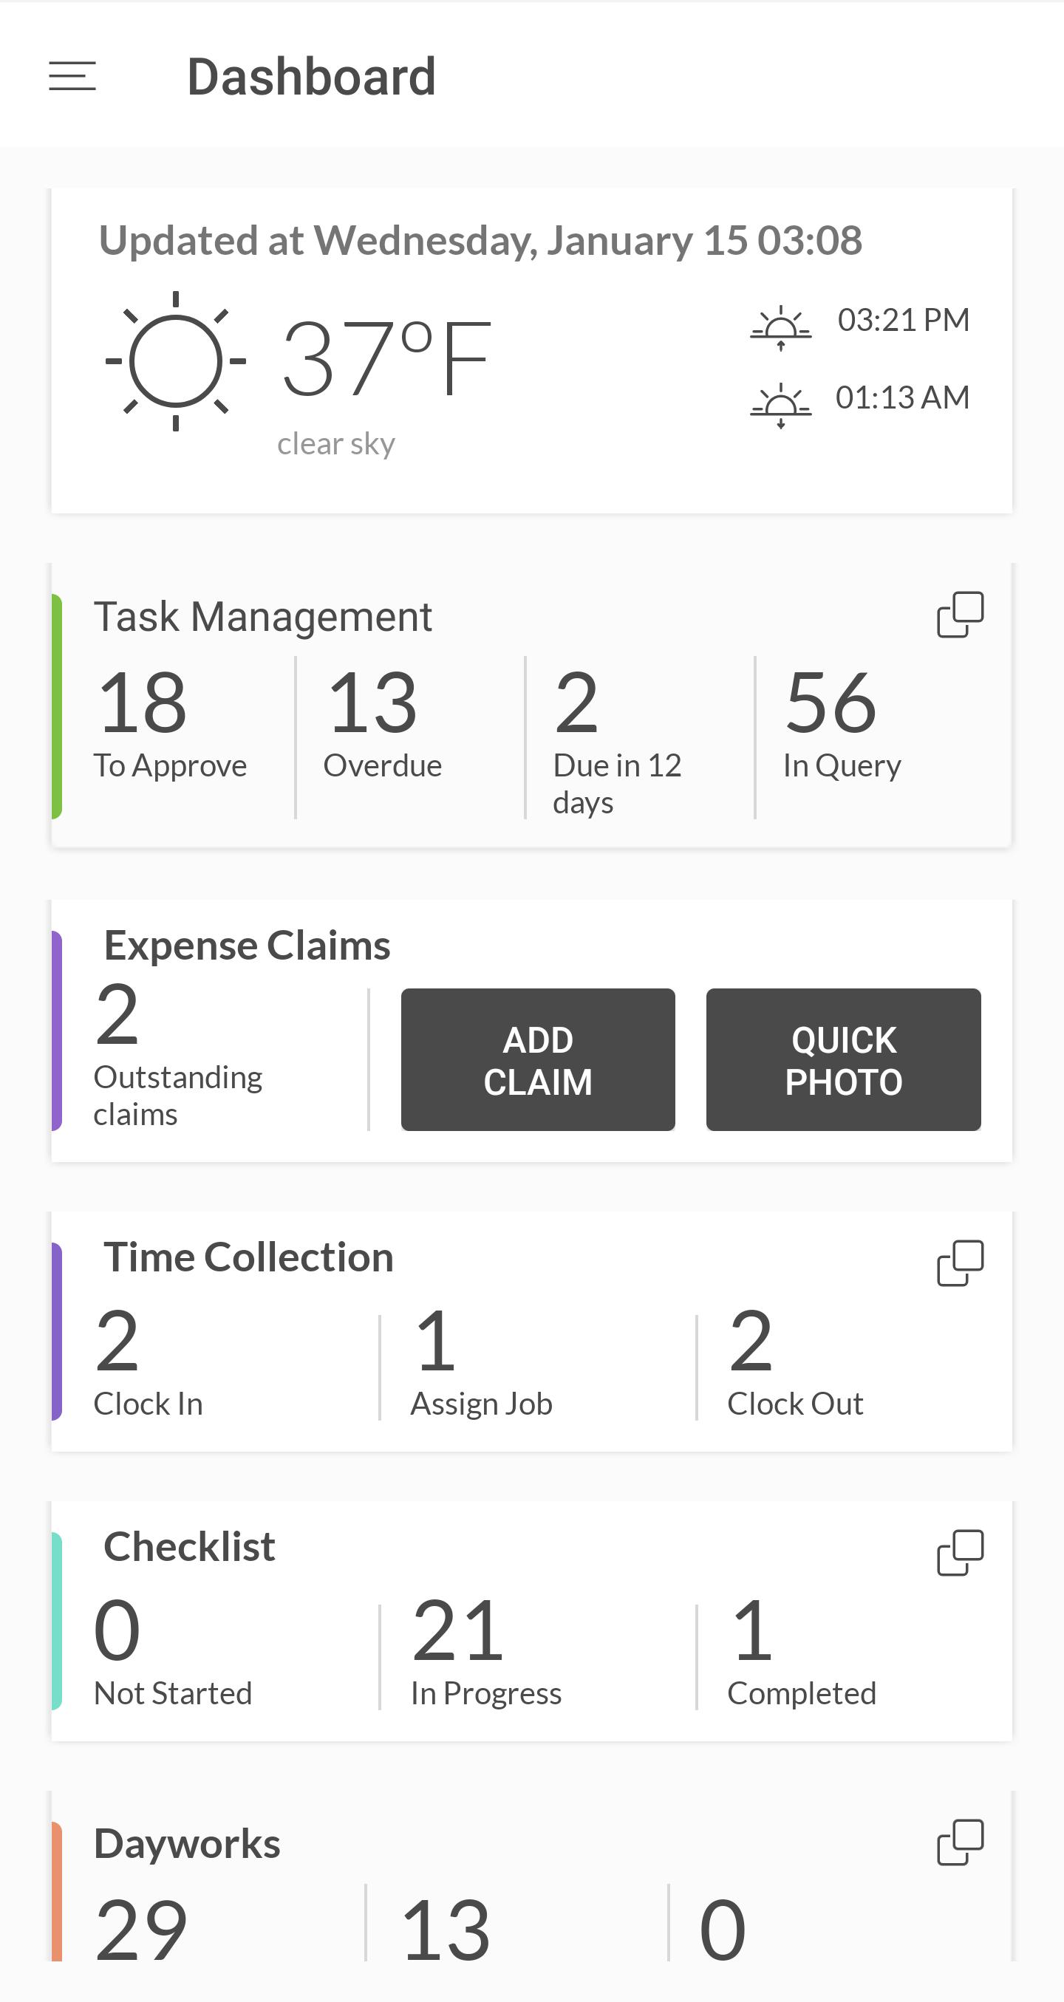The height and width of the screenshot is (2002, 1064).
Task: Select the Clock Out counter
Action: coord(795,1364)
